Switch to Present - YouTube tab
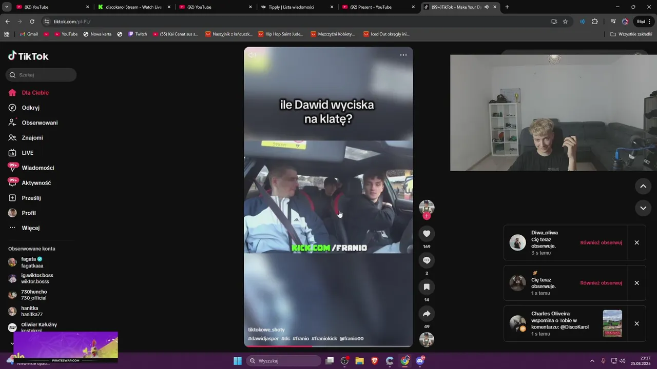 [x=378, y=7]
